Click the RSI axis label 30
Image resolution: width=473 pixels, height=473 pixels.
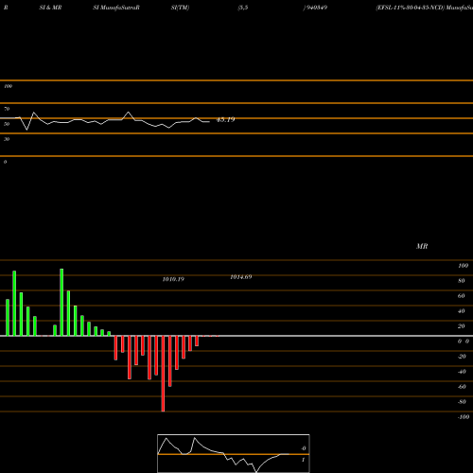(7, 139)
